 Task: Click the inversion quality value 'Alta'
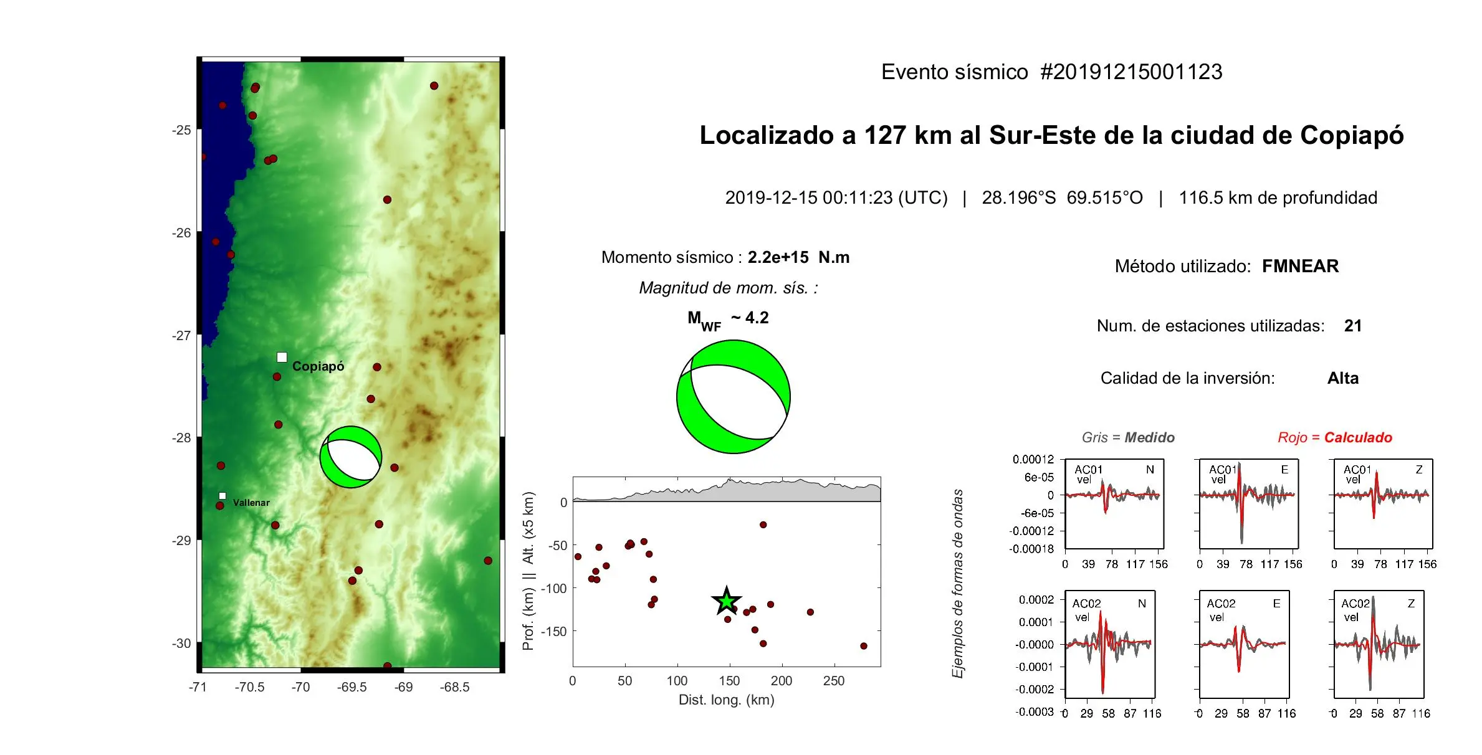(x=1342, y=378)
